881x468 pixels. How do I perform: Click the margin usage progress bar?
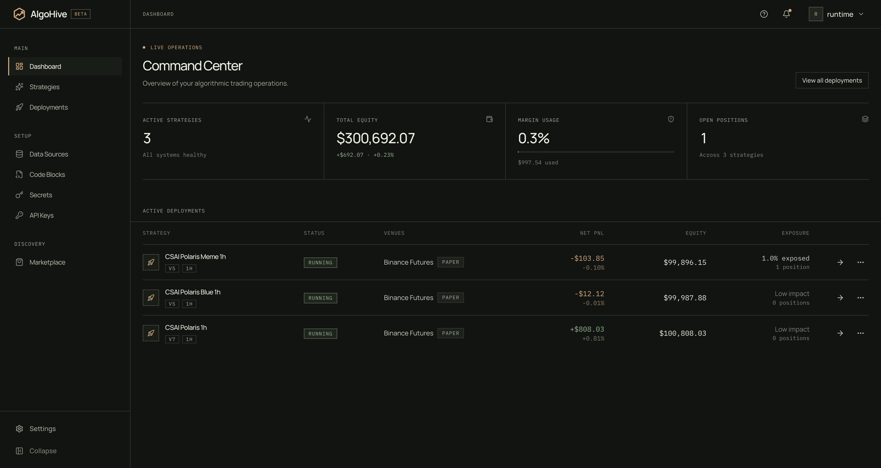point(596,152)
